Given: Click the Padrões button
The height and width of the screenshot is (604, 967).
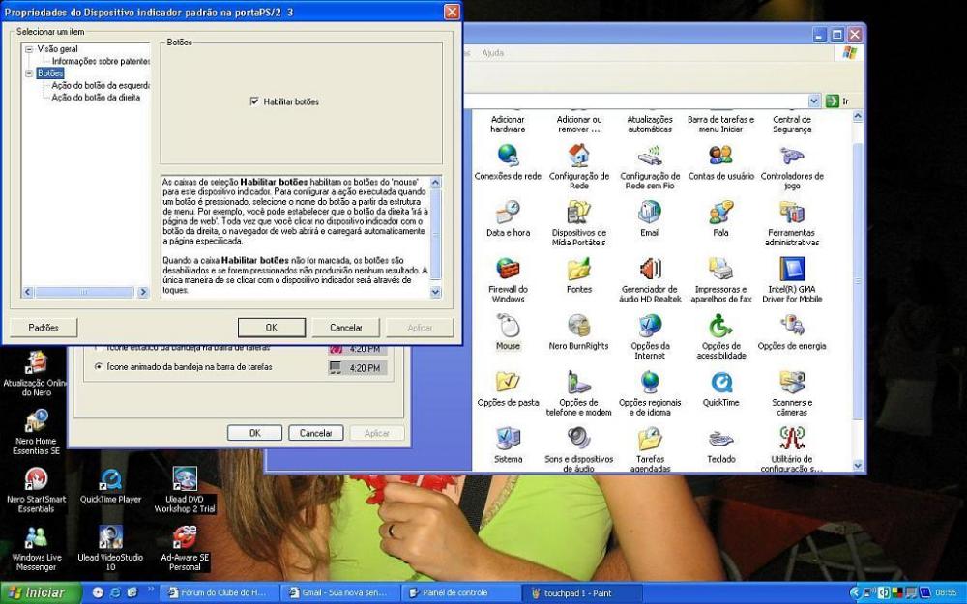Looking at the screenshot, I should 44,328.
